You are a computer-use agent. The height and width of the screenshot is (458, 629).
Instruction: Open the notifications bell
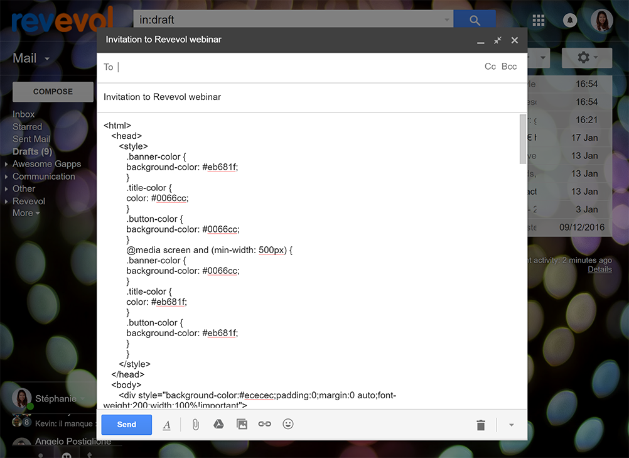tap(569, 20)
